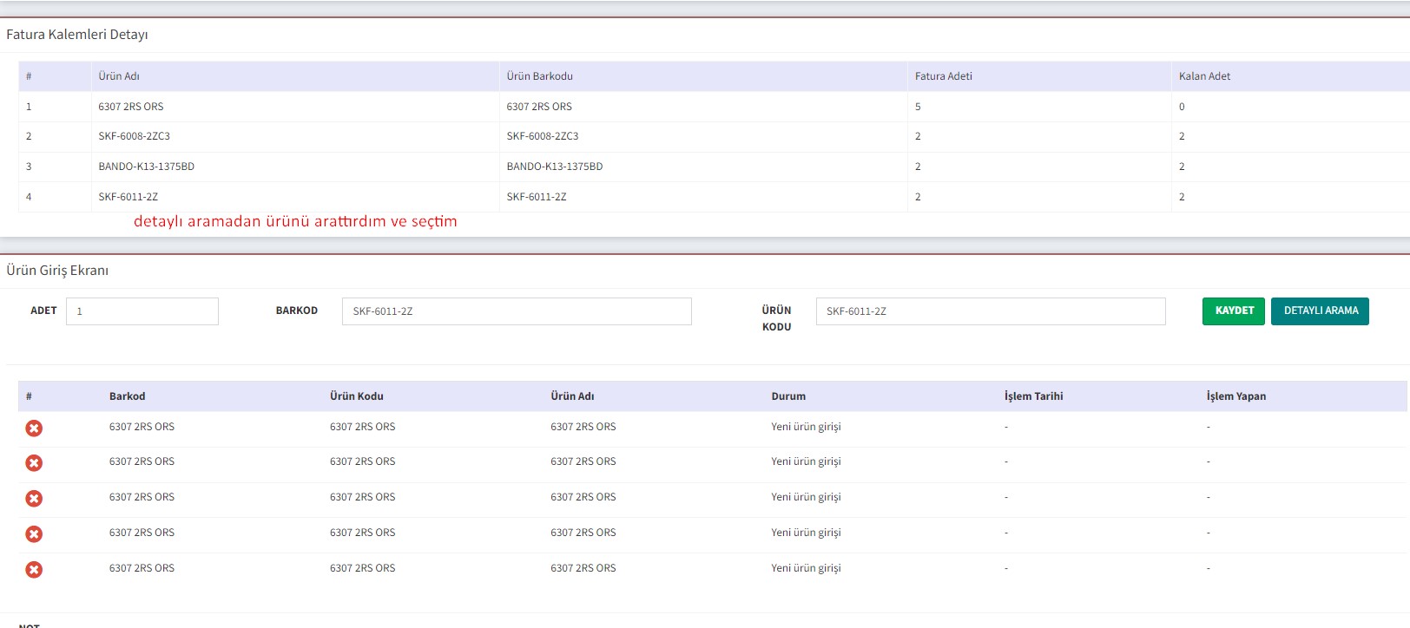Click into the BARKOD input field
The height and width of the screenshot is (628, 1410).
(517, 311)
